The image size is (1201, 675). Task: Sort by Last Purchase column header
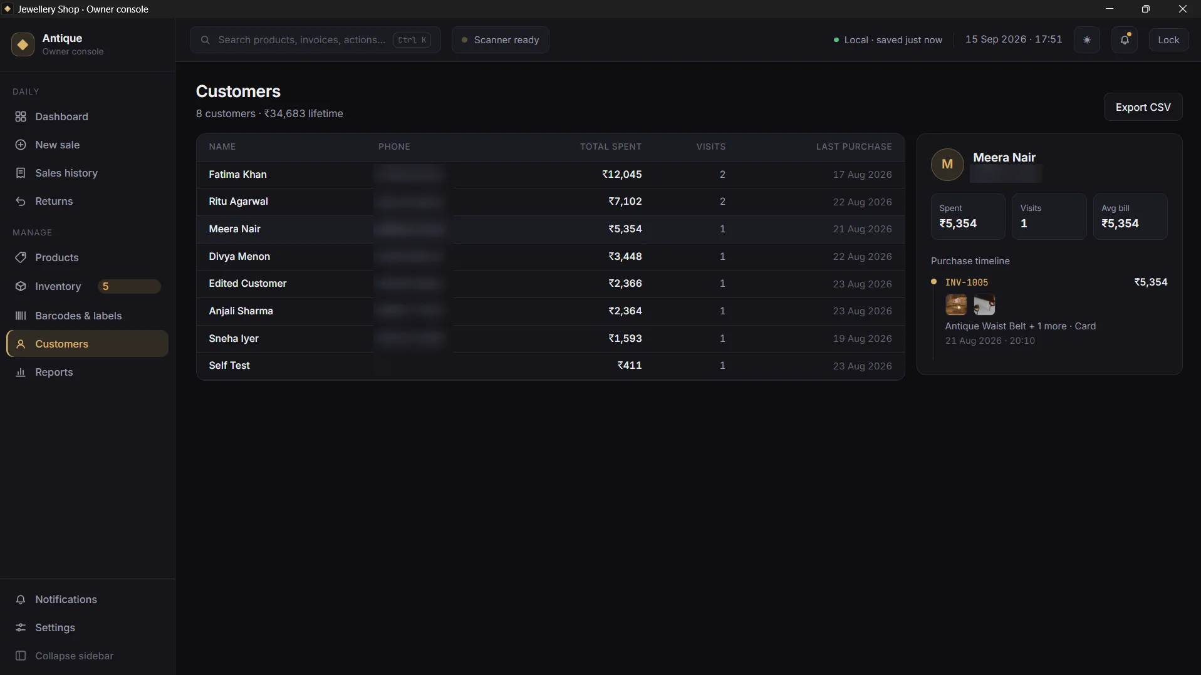[x=853, y=147]
